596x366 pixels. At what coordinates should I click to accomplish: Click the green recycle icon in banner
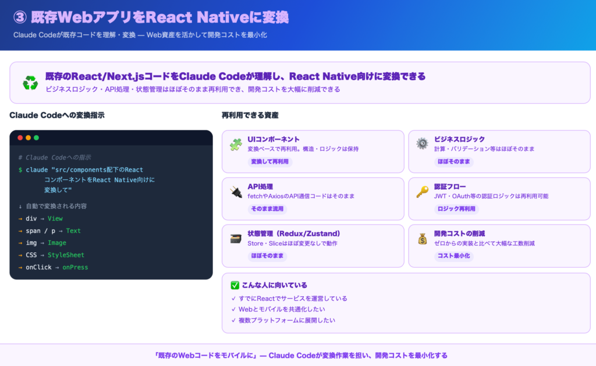point(30,83)
